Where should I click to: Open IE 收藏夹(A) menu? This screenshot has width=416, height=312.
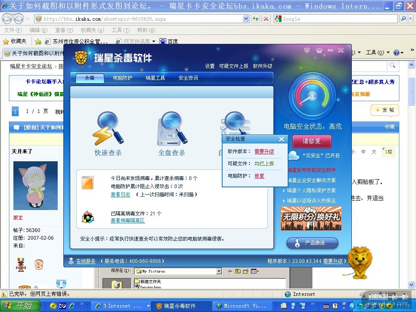click(92, 30)
